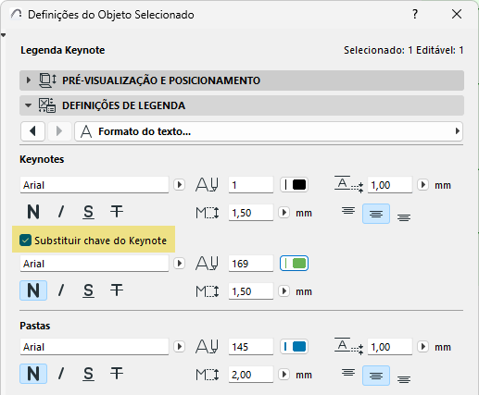Toggle strikethrough for the Keynote key text

click(x=117, y=290)
